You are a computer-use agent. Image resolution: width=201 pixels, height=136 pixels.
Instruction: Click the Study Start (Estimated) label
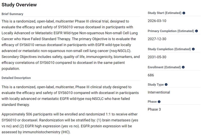[165, 13]
